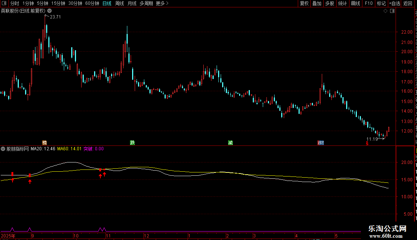Switch to 月线 monthly chart

[x=132, y=3]
